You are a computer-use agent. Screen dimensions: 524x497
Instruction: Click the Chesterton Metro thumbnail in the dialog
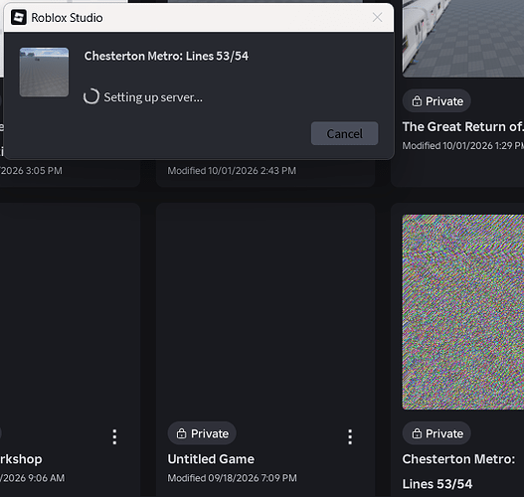click(x=44, y=73)
